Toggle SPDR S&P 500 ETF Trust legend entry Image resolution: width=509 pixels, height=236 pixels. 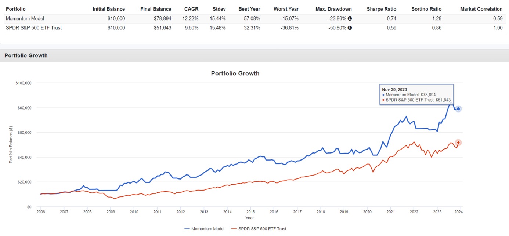pyautogui.click(x=259, y=229)
